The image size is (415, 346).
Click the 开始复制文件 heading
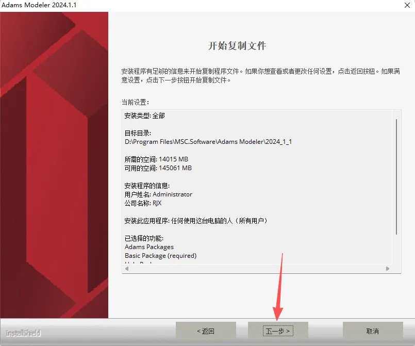click(237, 46)
